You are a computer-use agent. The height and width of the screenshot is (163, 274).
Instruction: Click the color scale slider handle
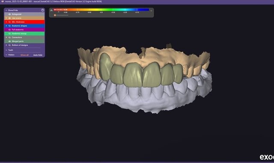tap(55, 15)
